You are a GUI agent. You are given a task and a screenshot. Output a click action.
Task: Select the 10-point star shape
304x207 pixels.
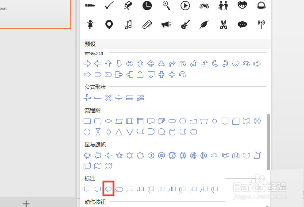coord(162,155)
